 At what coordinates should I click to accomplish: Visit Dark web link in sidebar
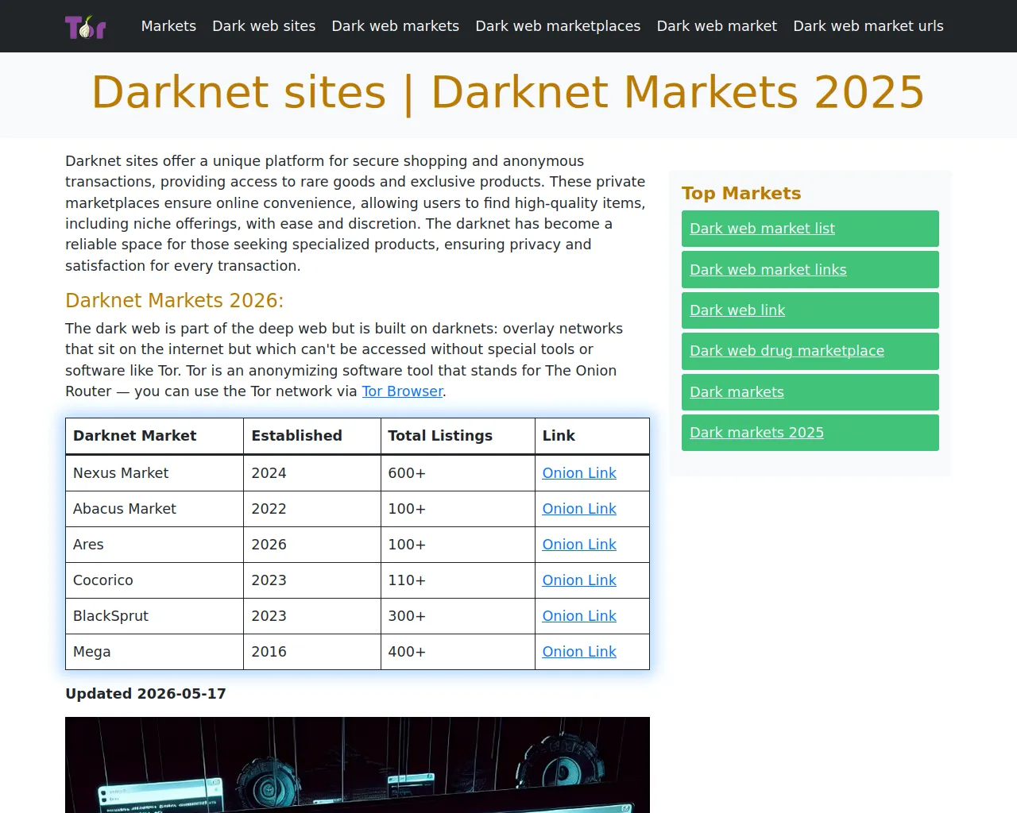tap(810, 310)
